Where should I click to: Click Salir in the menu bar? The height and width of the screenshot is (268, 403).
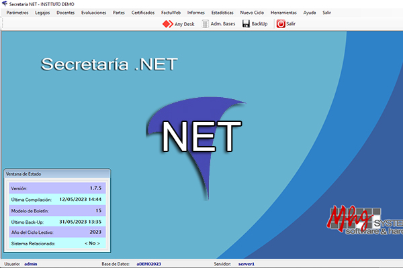tap(326, 13)
